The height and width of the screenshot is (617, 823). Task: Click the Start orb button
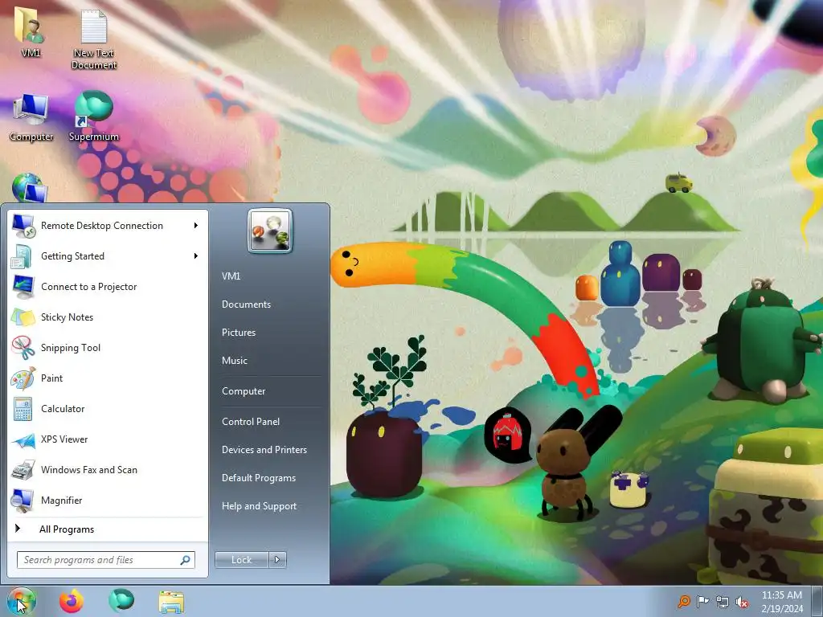pos(22,601)
